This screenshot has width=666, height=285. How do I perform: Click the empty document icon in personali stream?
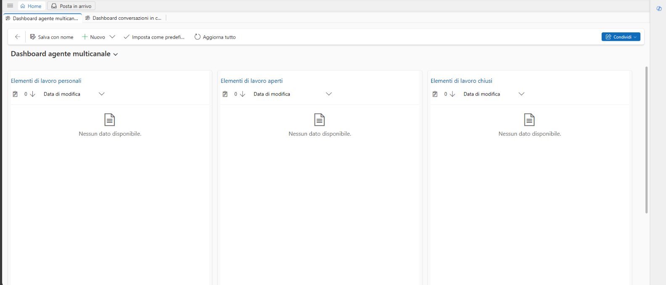[110, 120]
